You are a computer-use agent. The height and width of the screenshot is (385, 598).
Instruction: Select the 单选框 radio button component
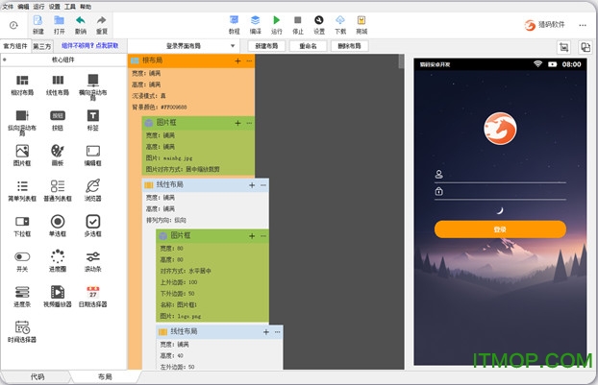point(58,222)
